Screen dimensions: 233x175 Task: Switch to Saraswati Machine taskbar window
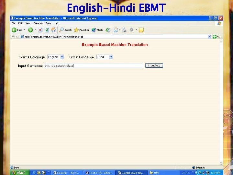click(66, 173)
